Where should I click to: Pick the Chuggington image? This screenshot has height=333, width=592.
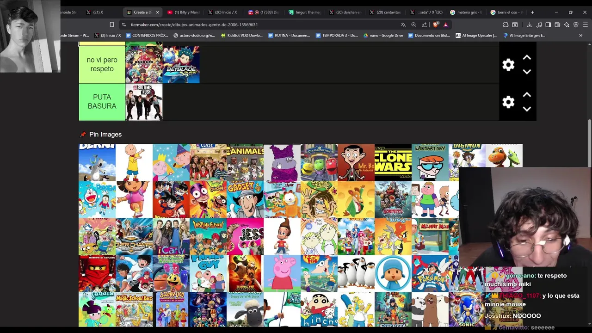coord(319,162)
